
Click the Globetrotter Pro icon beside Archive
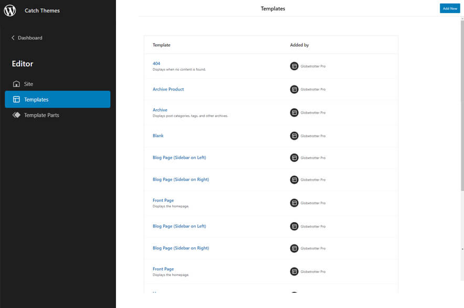pos(294,112)
